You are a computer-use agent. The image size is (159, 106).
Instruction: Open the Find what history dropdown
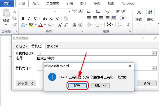tap(154, 53)
